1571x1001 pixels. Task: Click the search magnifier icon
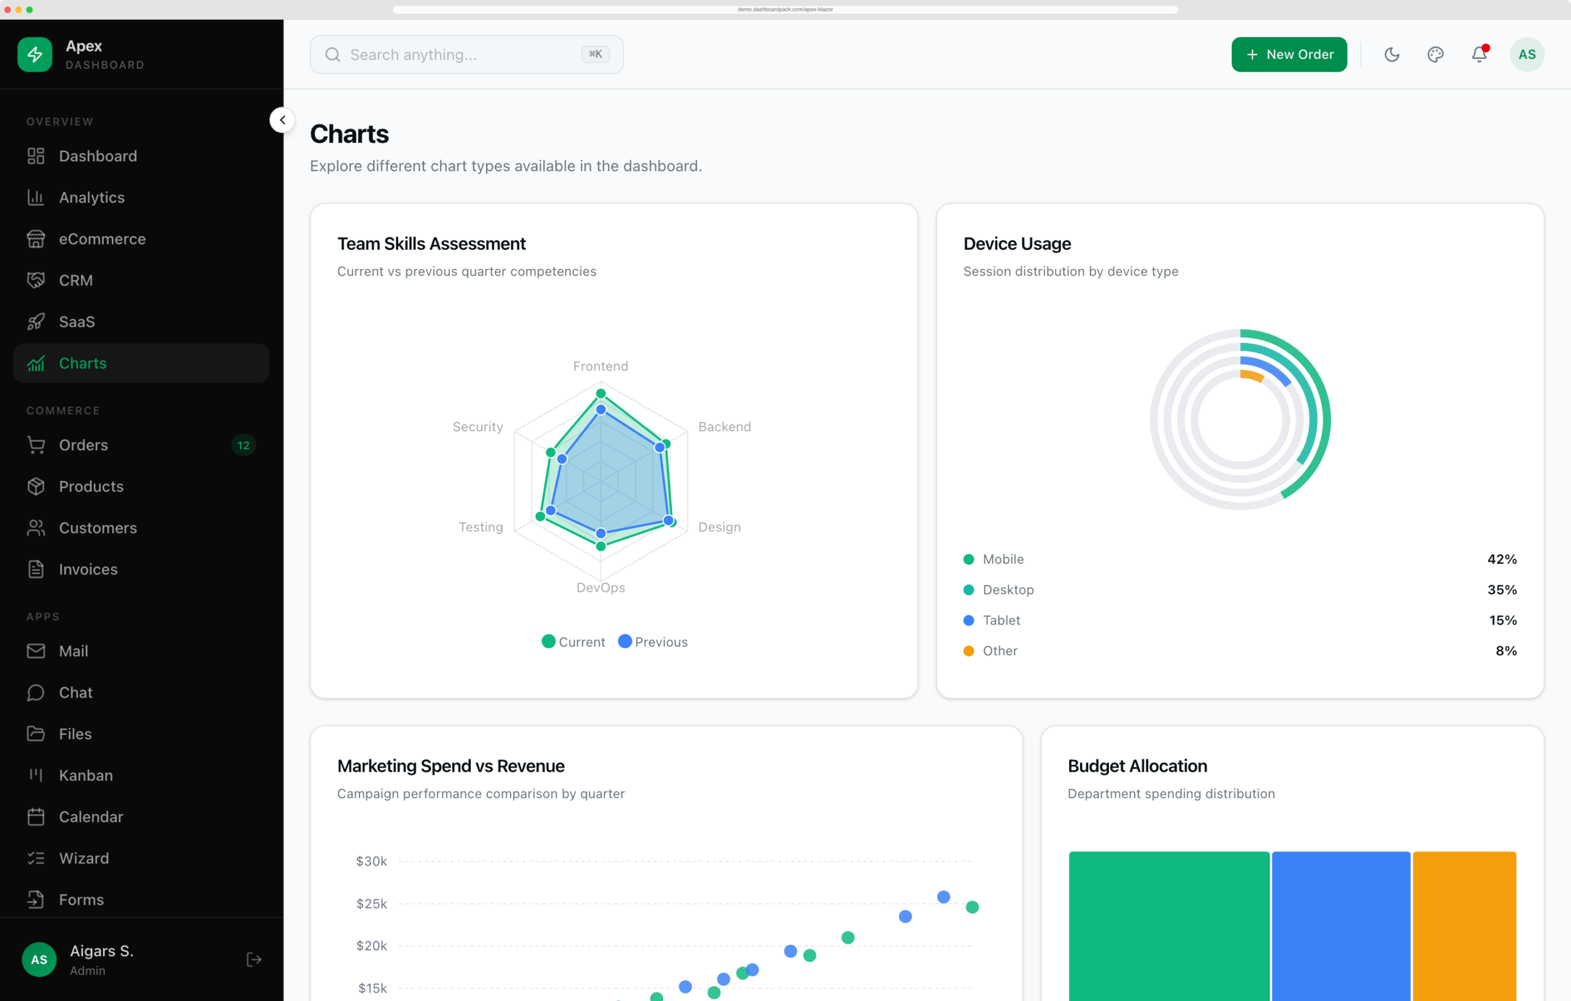click(333, 54)
